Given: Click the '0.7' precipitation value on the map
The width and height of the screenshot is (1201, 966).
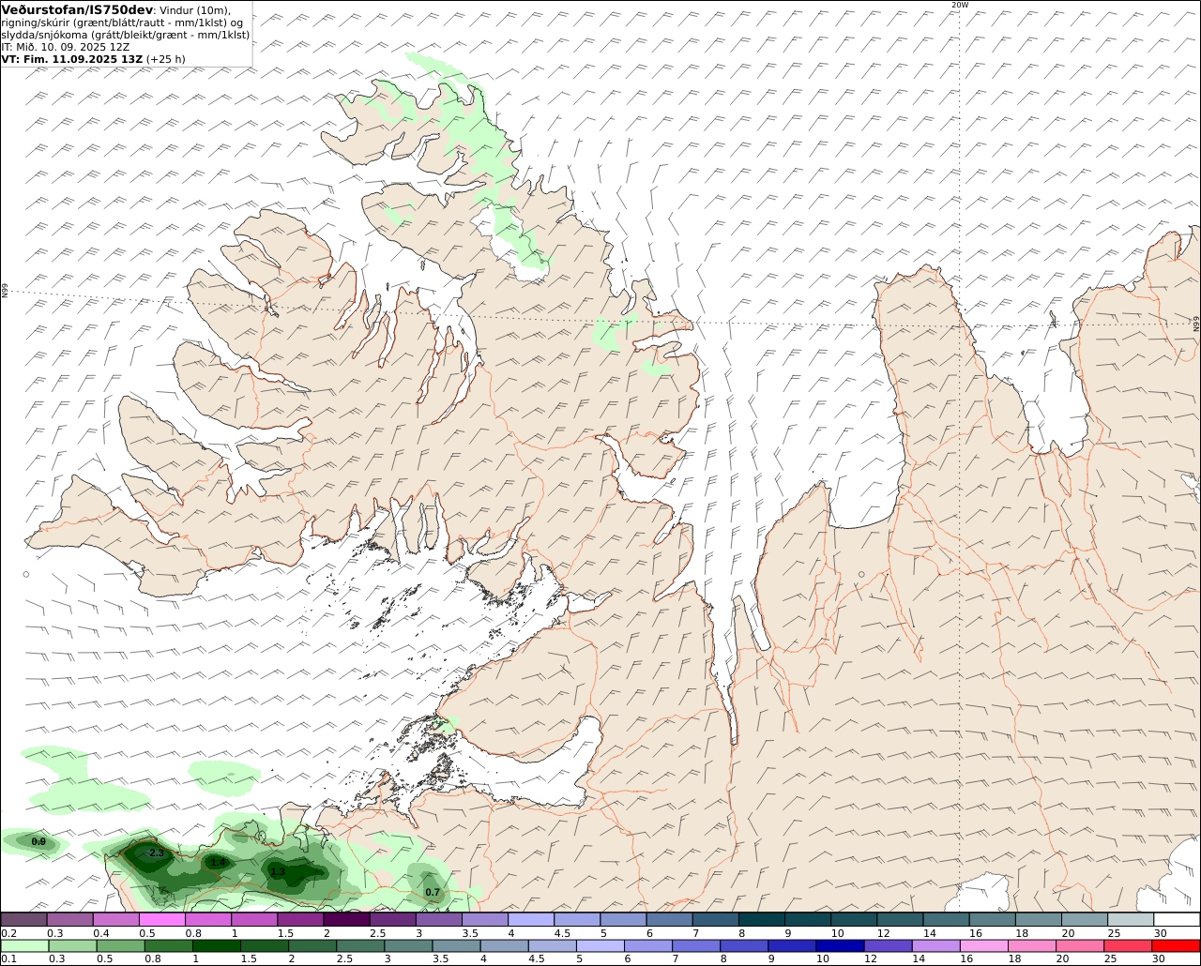Looking at the screenshot, I should click(x=433, y=893).
